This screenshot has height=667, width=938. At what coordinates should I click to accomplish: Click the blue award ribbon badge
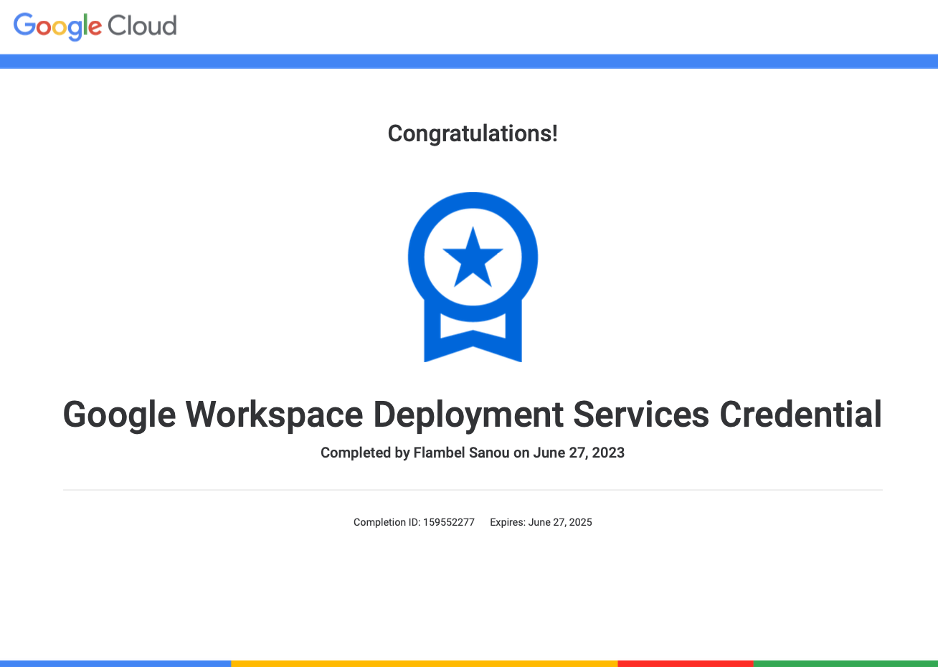pyautogui.click(x=473, y=276)
